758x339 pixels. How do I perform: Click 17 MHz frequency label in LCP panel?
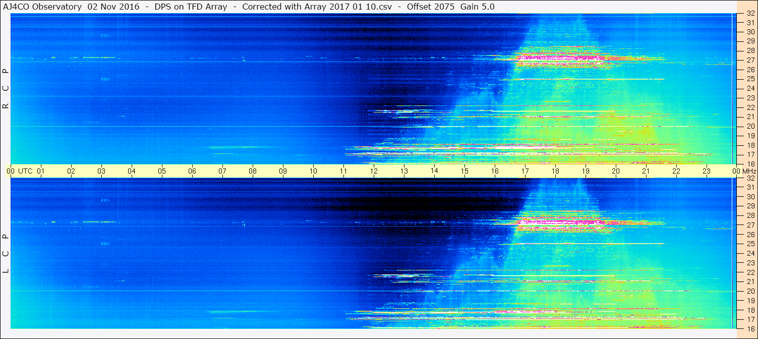[750, 319]
